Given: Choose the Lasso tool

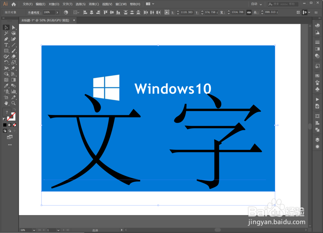Looking at the screenshot, I should pos(14,33).
